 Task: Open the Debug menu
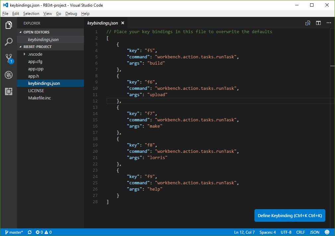tap(71, 14)
